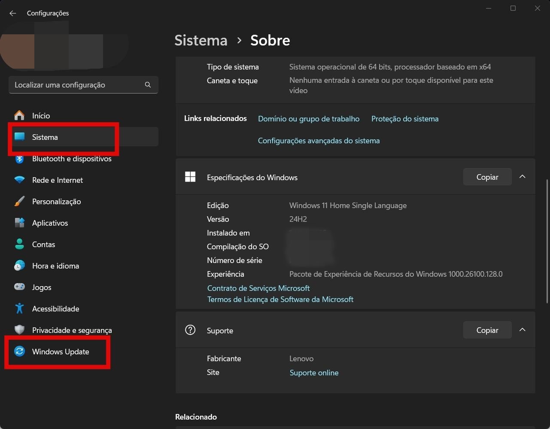
Task: Collapse the Suporte section
Action: coord(523,329)
